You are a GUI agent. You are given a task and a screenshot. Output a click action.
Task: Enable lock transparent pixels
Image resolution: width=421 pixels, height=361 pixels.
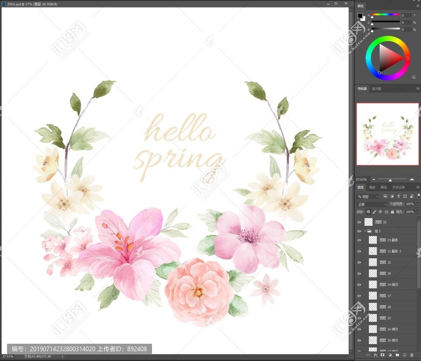pyautogui.click(x=369, y=212)
